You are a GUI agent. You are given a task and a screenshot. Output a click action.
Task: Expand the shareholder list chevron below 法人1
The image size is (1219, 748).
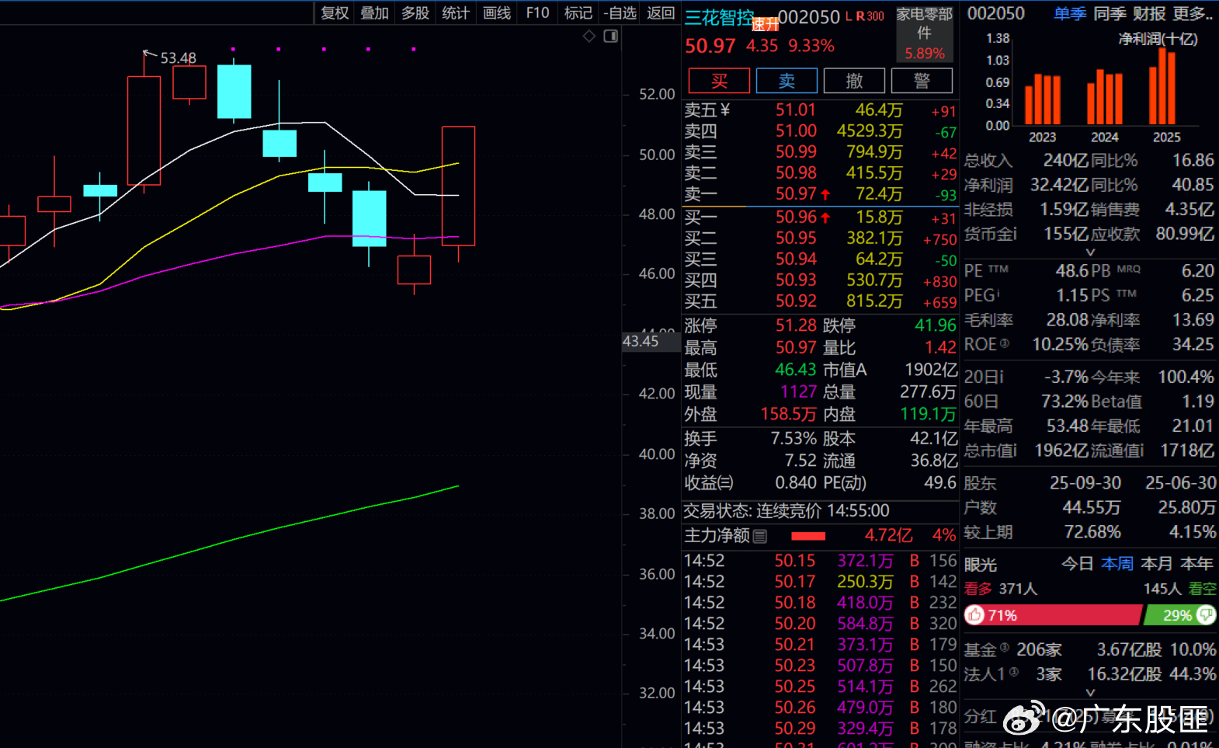point(1090,692)
